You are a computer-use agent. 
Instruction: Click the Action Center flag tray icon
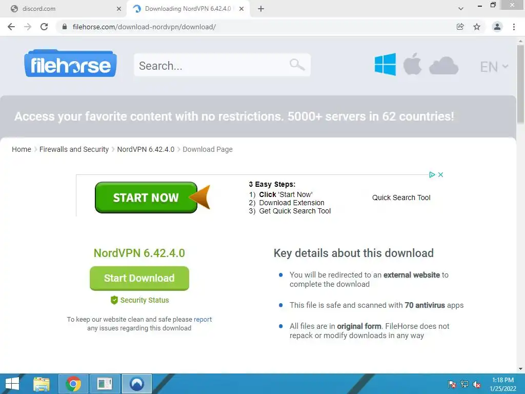[452, 384]
